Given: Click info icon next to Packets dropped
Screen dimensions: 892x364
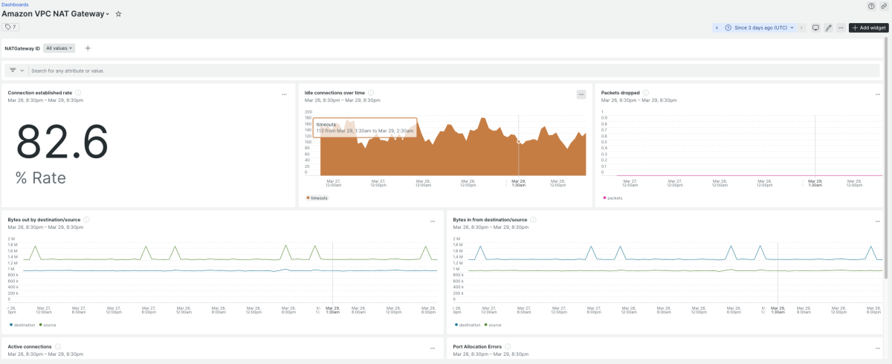Looking at the screenshot, I should pos(646,93).
